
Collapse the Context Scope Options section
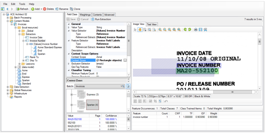point(69,54)
